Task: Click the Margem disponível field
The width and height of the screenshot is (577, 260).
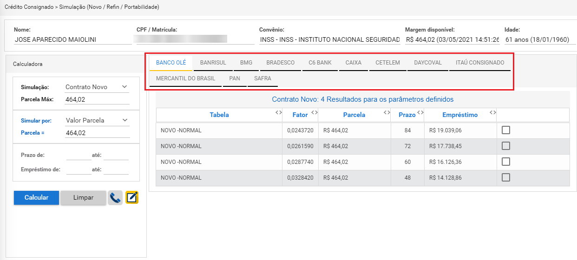Action: coord(452,40)
